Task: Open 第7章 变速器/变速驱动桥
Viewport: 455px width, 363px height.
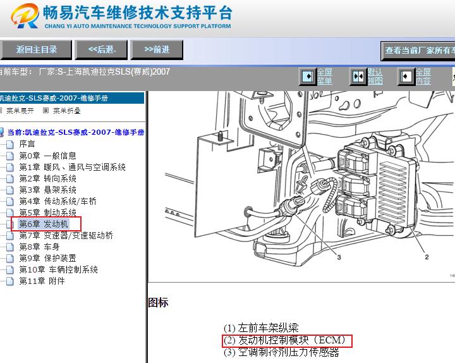Action: point(66,235)
